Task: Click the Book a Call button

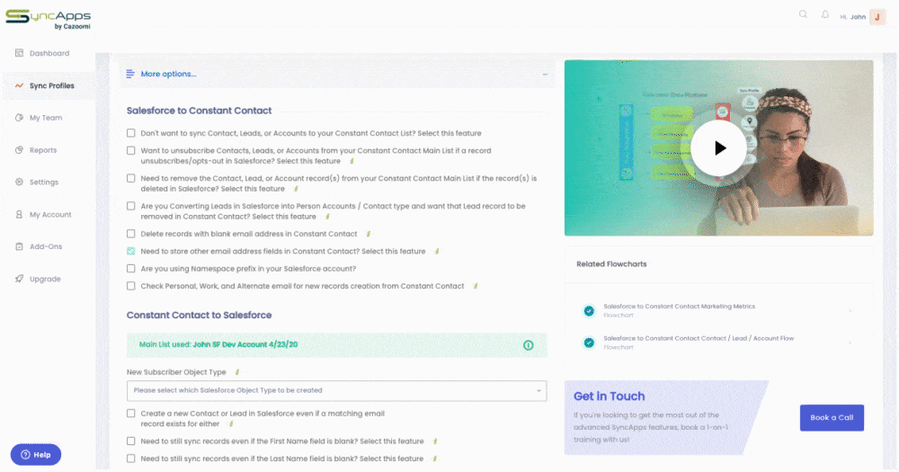Action: (x=832, y=418)
